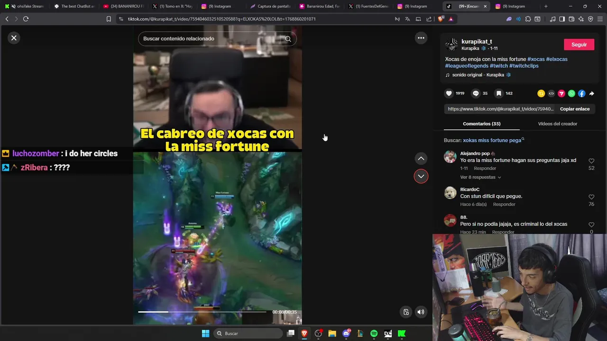Expand 'Ver 8 respuestas' under Alejandro pop comment
The height and width of the screenshot is (341, 607).
click(x=480, y=177)
